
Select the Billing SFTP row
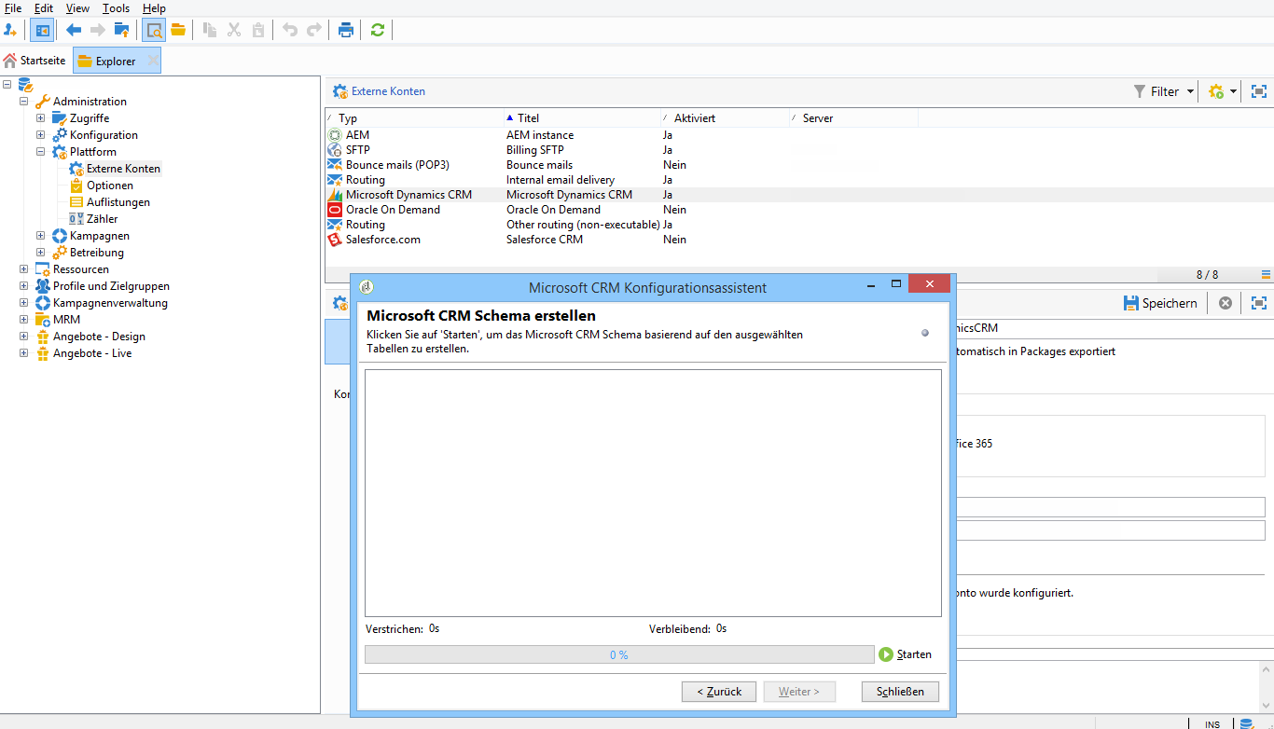(x=799, y=150)
